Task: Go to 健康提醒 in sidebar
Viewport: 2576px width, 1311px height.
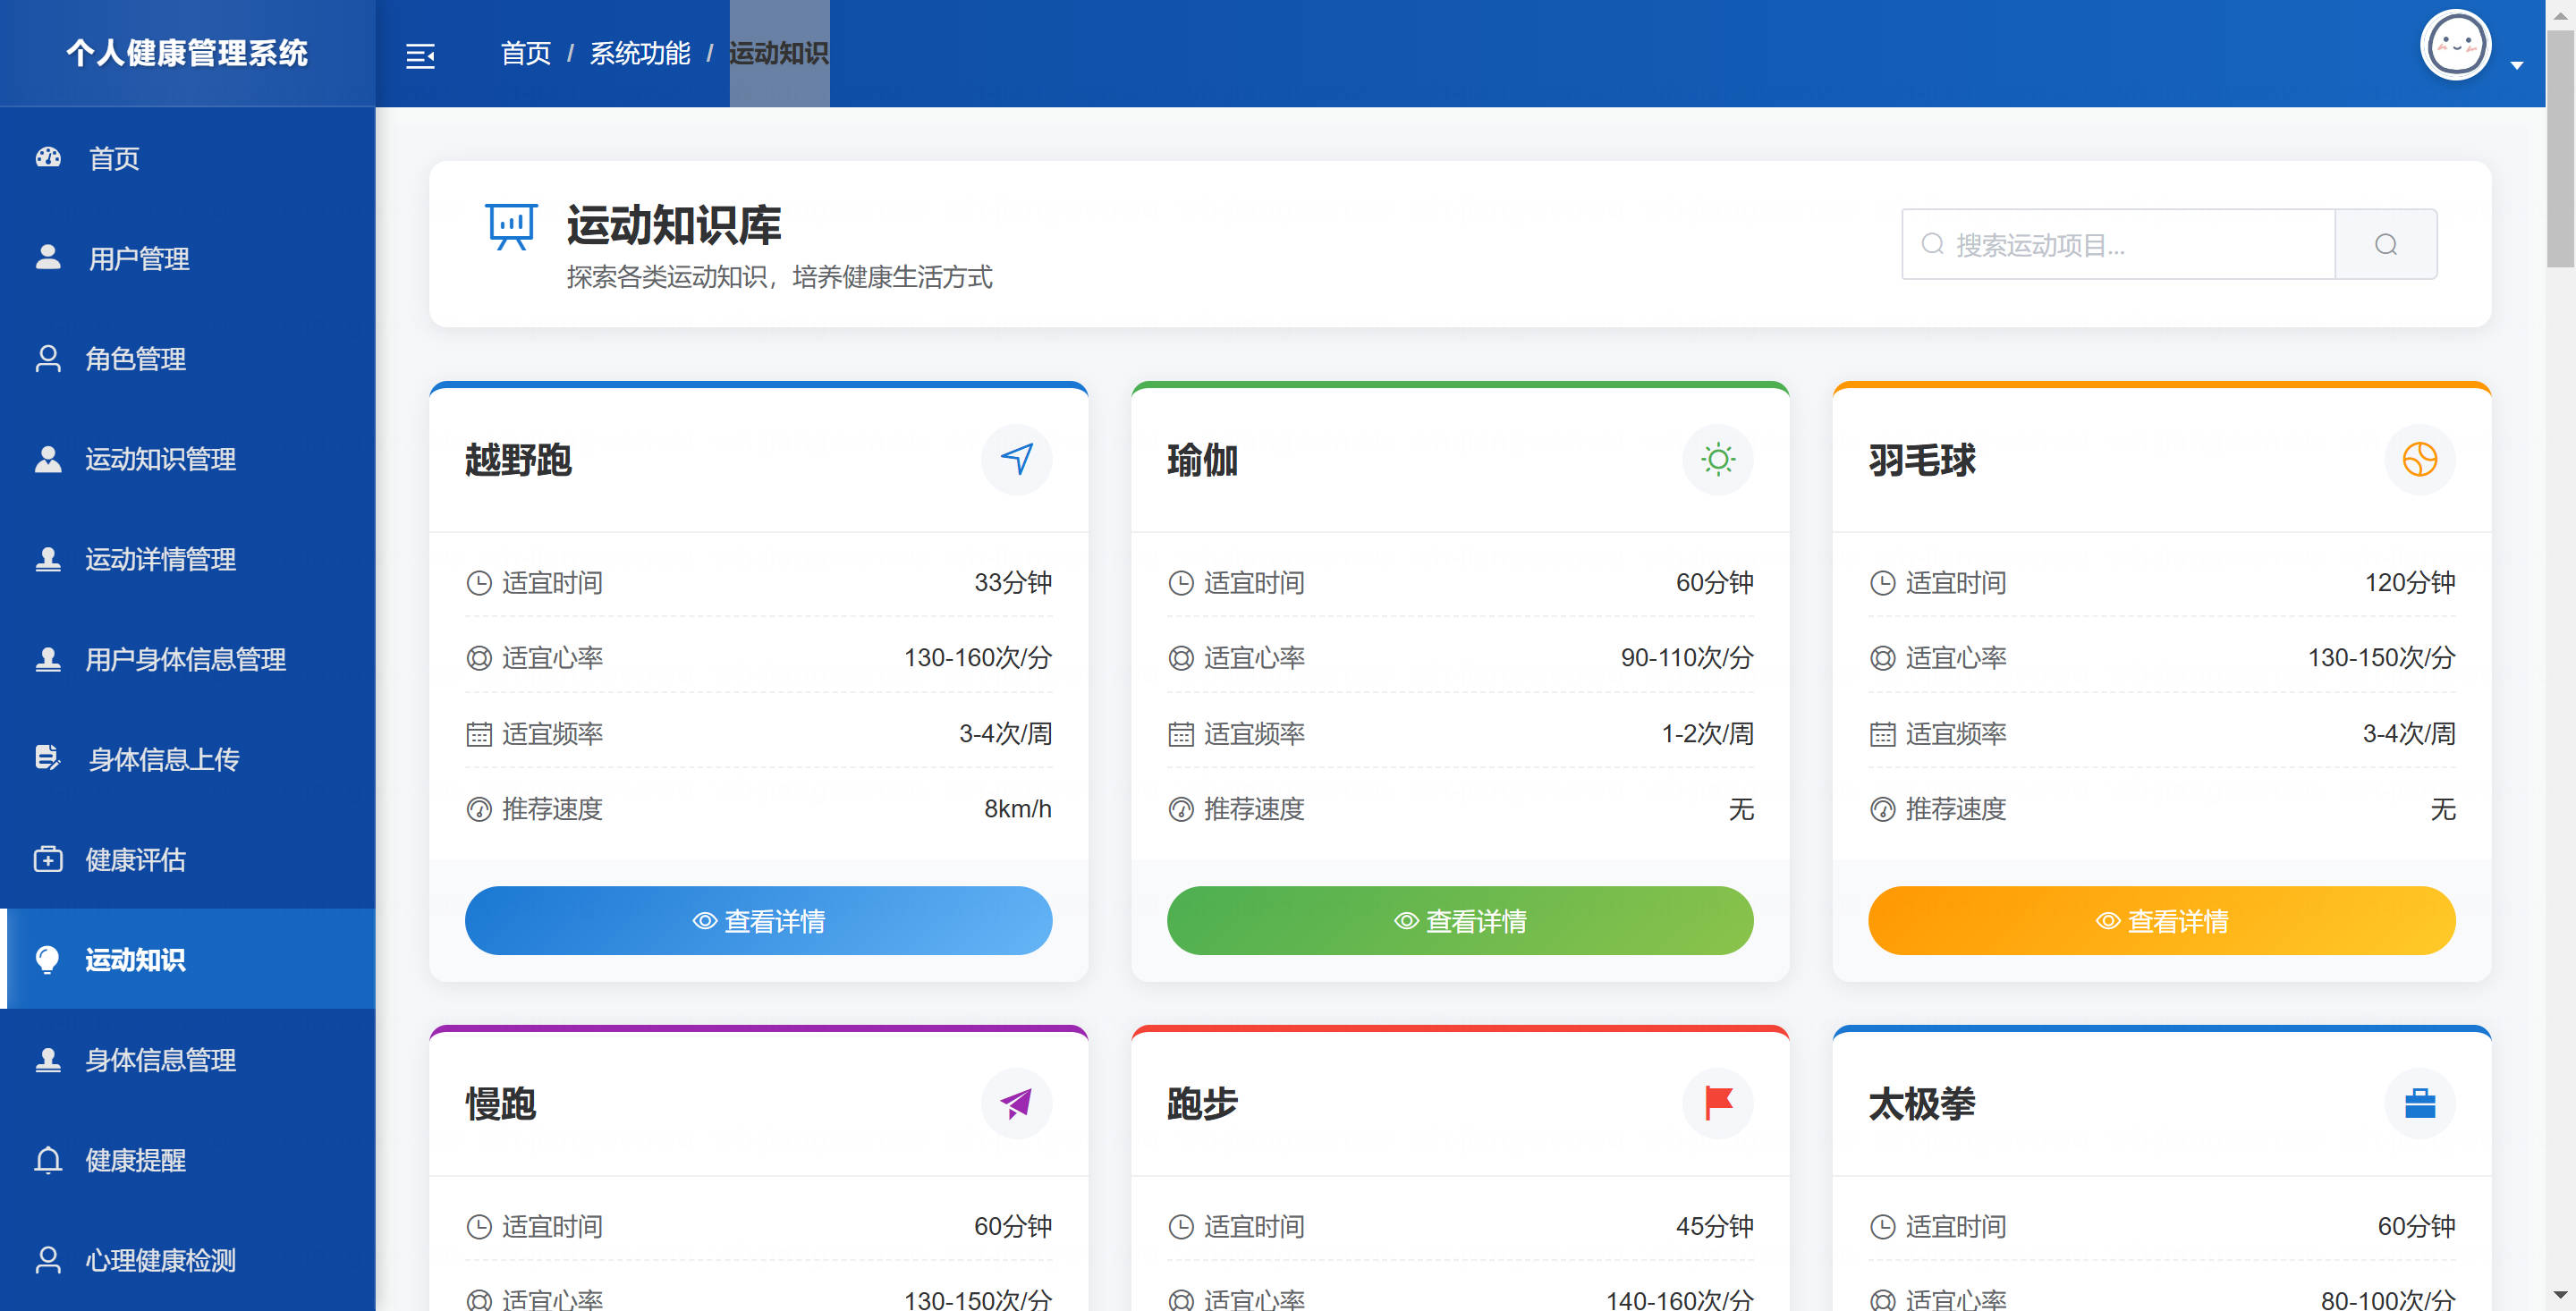Action: click(x=188, y=1158)
